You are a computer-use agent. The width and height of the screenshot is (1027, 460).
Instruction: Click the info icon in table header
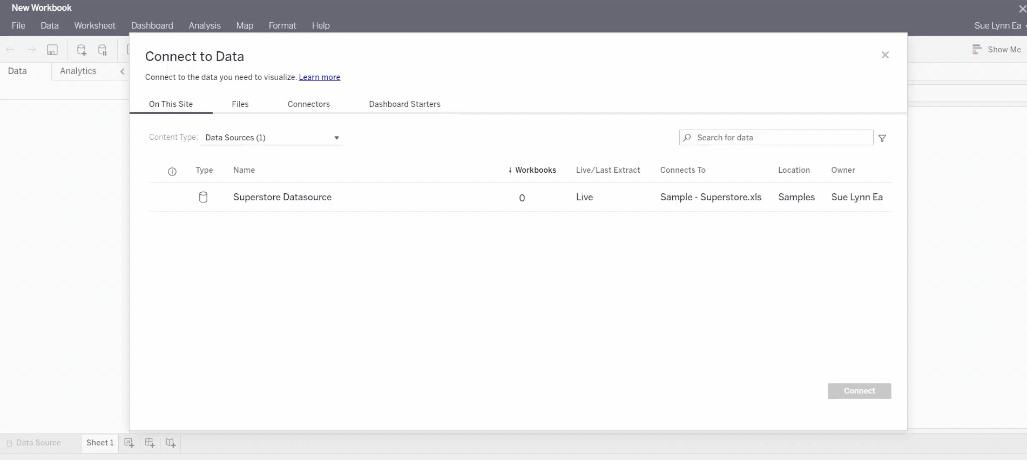tap(172, 172)
